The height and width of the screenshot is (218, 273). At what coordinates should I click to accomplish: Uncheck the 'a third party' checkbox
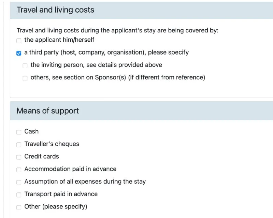coord(19,53)
